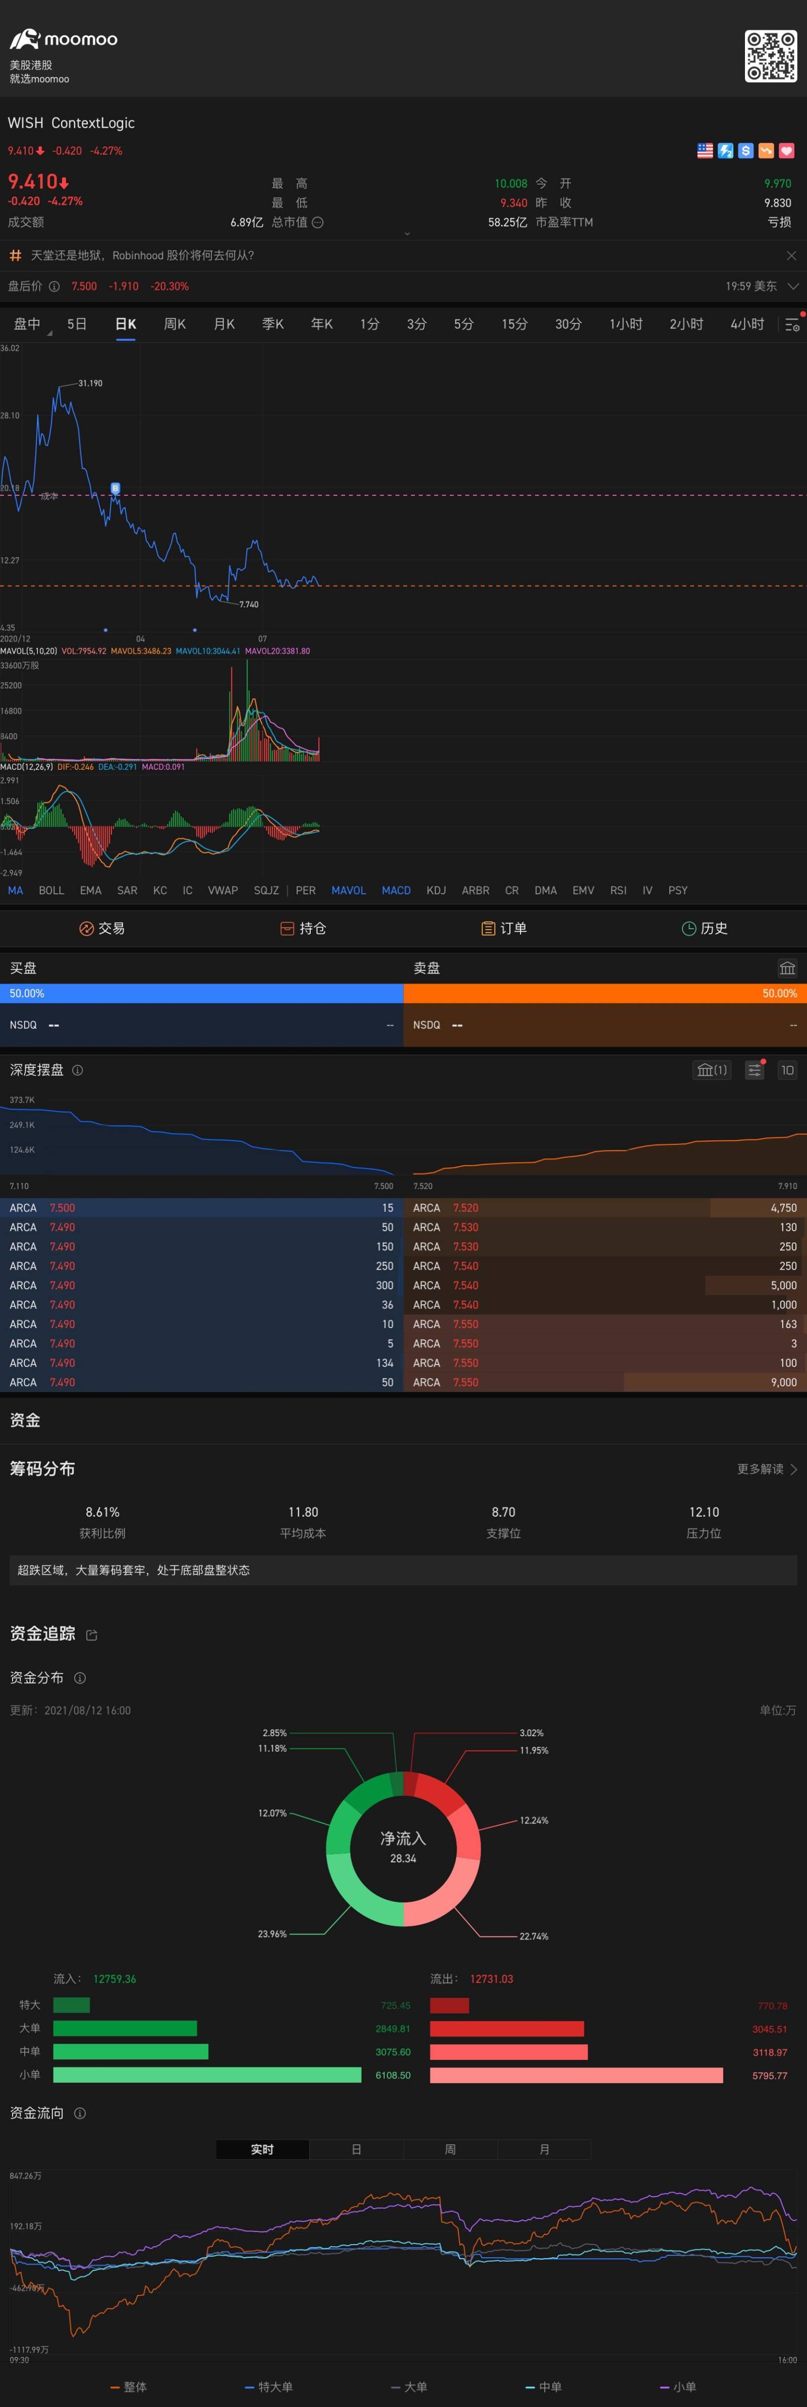Select ARCA ask row with 9,000 shares
The width and height of the screenshot is (807, 2407).
(x=605, y=1382)
